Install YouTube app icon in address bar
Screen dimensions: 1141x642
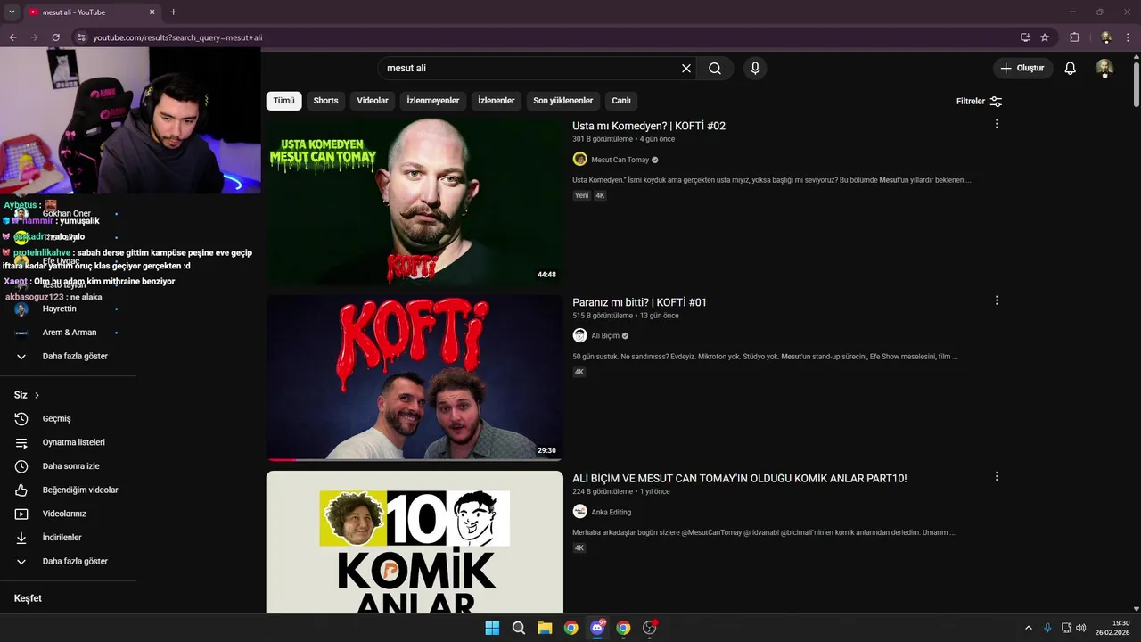click(x=1025, y=37)
